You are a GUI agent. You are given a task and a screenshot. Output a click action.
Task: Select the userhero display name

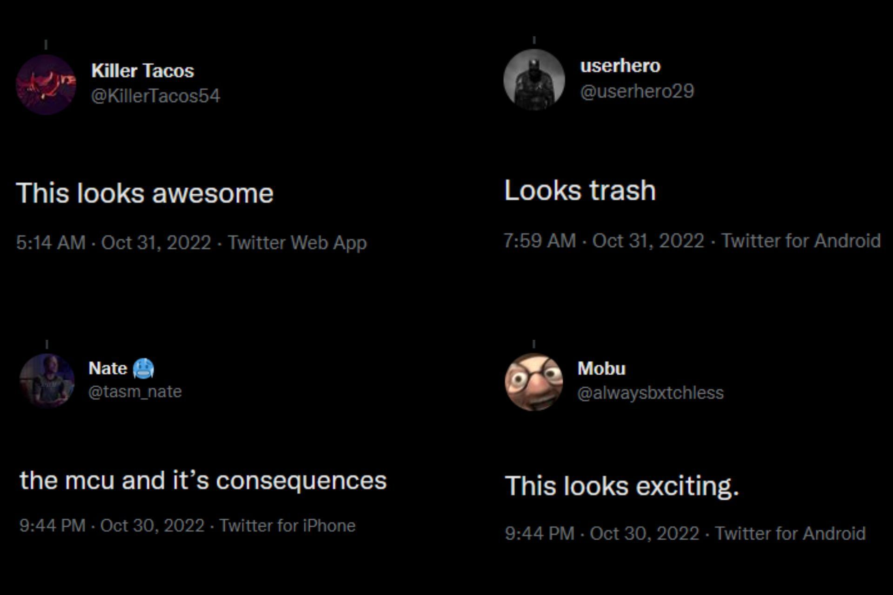tap(620, 66)
